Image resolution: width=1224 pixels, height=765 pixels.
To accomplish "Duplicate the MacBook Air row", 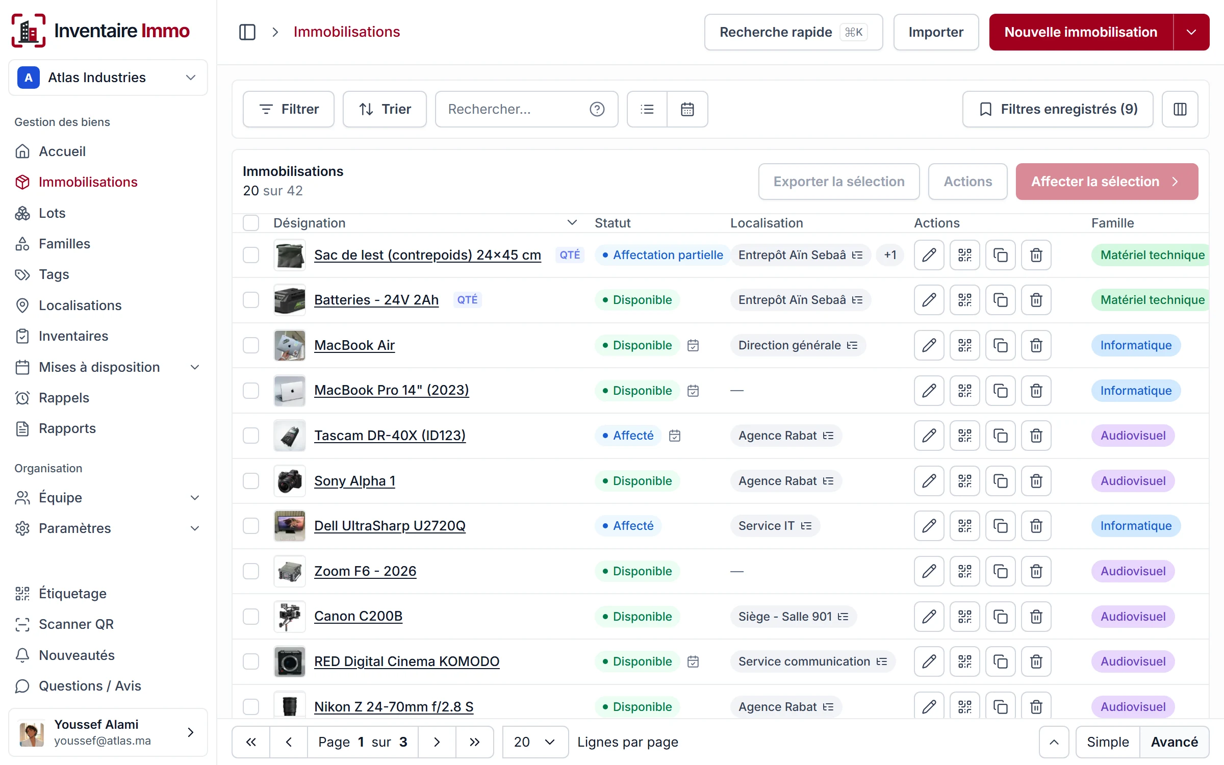I will (x=1000, y=345).
